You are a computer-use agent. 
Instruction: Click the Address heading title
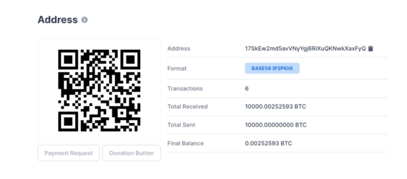pos(57,20)
